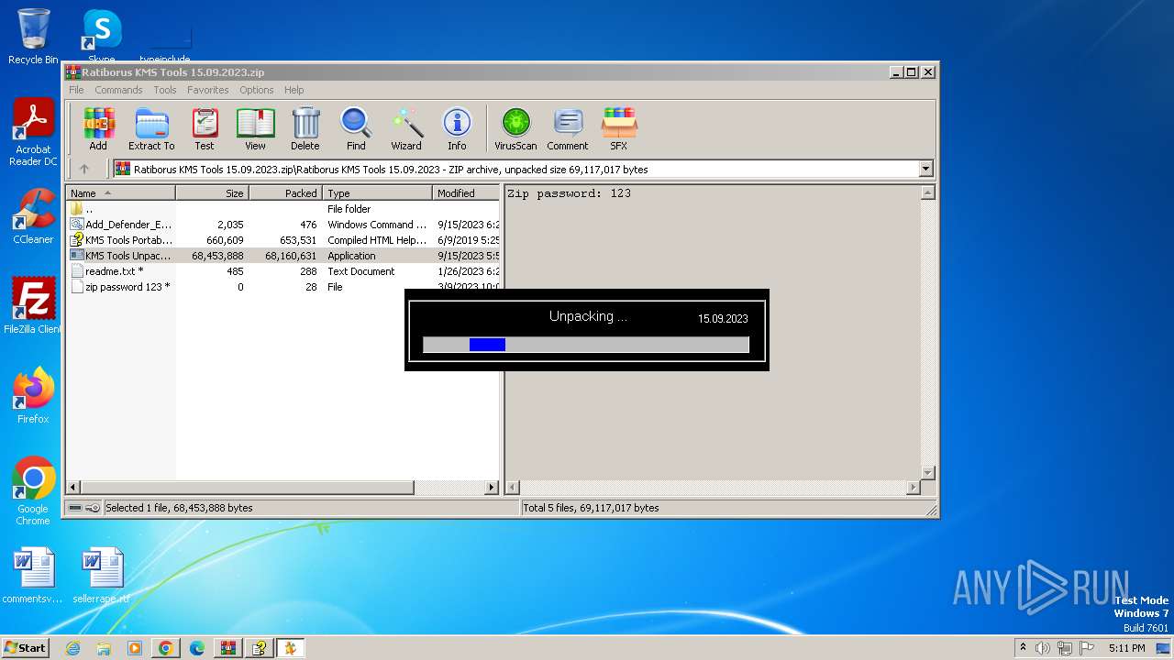Launch the Wizard icon
This screenshot has width=1174, height=660.
[406, 128]
